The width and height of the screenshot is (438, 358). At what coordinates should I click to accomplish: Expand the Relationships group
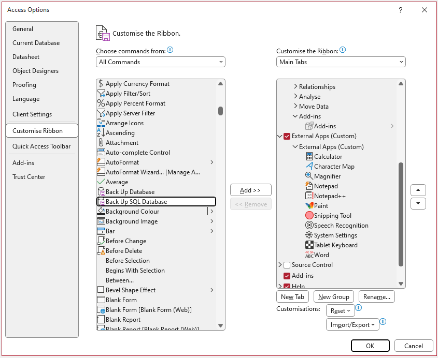click(295, 86)
